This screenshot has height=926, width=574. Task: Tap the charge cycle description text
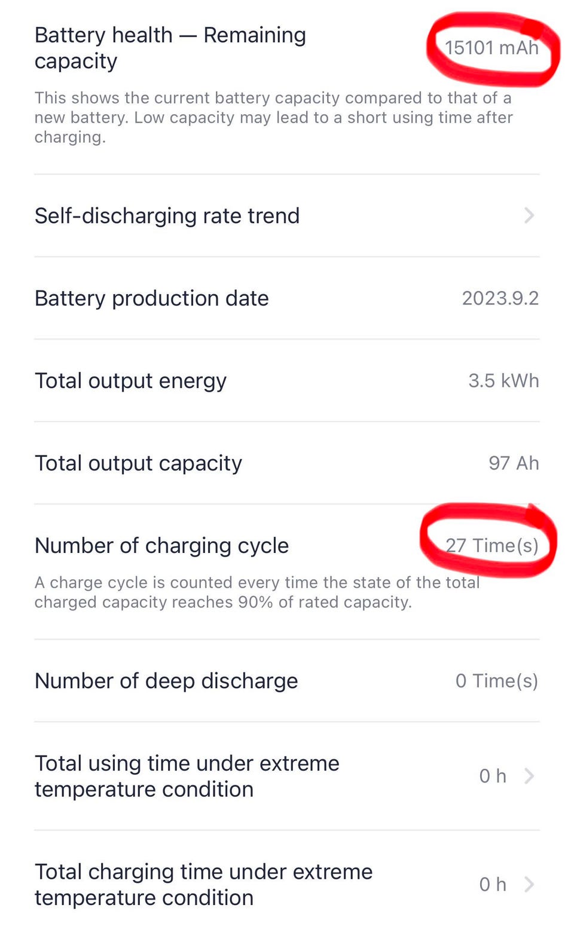(x=257, y=592)
